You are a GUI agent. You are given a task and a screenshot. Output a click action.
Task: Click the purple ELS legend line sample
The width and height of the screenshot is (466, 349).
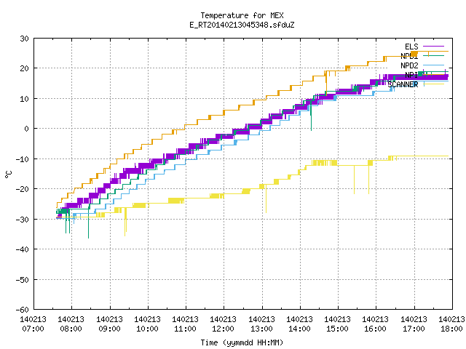434,47
